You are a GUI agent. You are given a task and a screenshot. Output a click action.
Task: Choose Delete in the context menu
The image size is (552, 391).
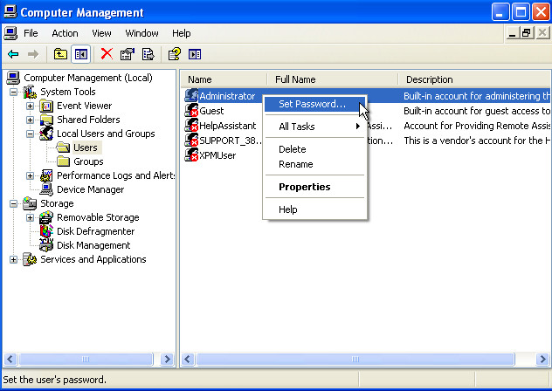pos(314,149)
